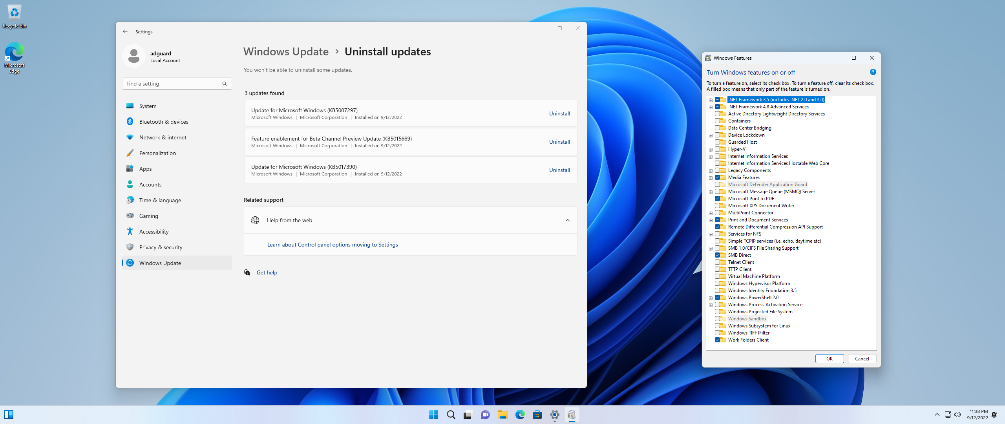The height and width of the screenshot is (424, 1005).
Task: Click the Get help headset icon
Action: coord(247,272)
